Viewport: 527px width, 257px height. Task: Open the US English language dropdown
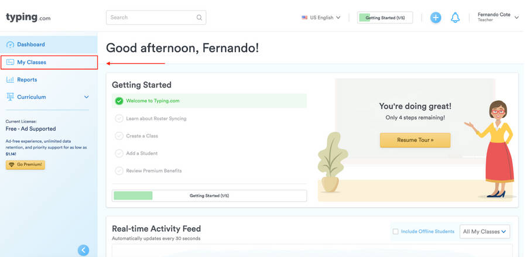point(321,18)
